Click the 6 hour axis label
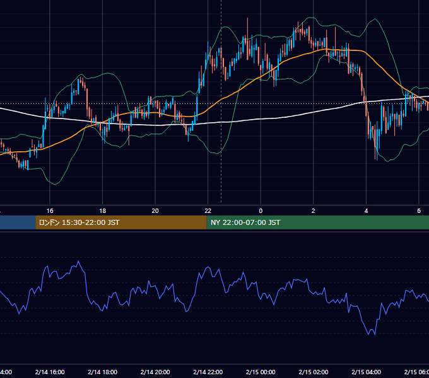 tap(419, 211)
